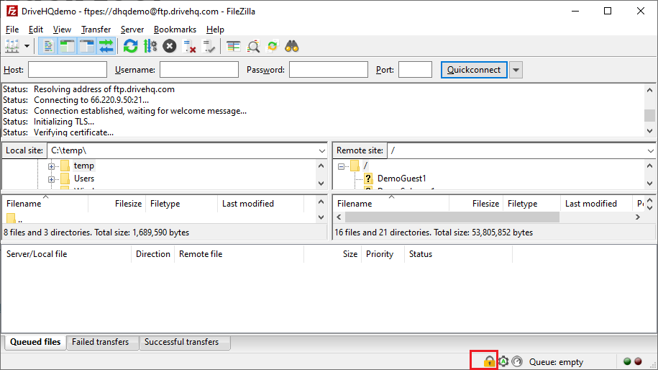Expand the Users folder in local tree
658x370 pixels.
51,179
